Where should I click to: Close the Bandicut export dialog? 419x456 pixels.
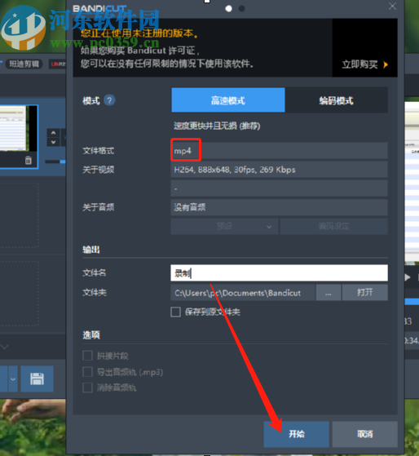coord(392,6)
